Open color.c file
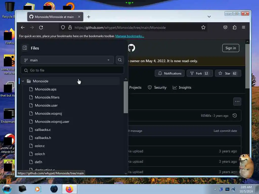The image size is (259, 194). [40, 146]
